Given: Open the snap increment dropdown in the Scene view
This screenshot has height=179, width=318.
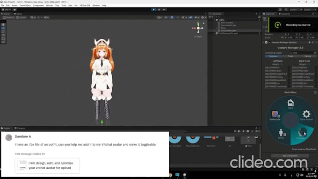Looking at the screenshot, I should tap(46, 17).
